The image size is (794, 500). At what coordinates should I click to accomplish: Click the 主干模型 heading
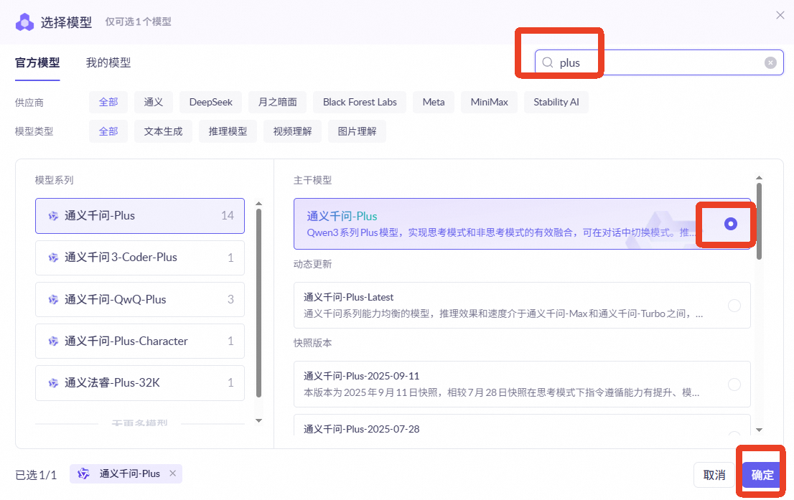(x=312, y=180)
